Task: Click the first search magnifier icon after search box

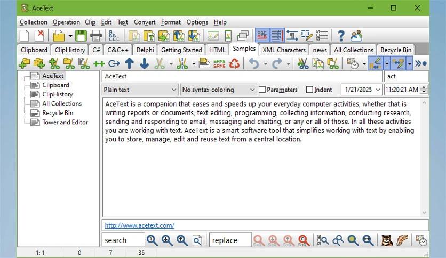Action: (x=152, y=240)
